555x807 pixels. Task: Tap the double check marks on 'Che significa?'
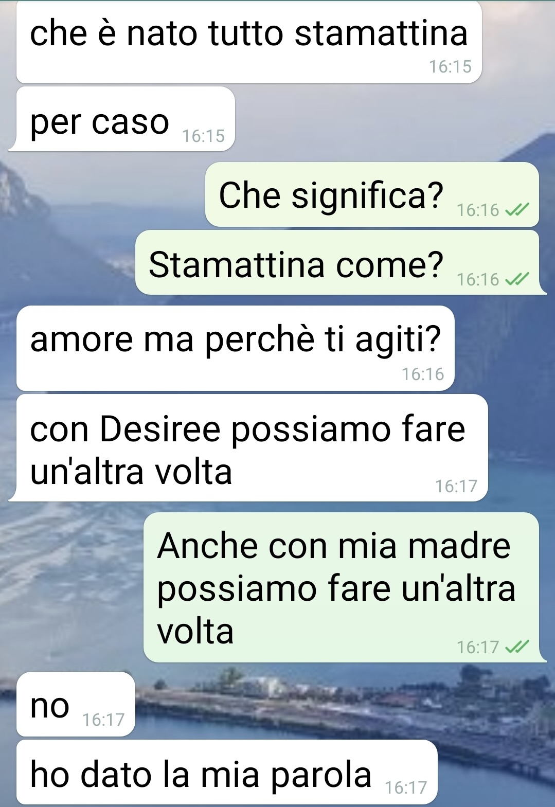coord(516,210)
